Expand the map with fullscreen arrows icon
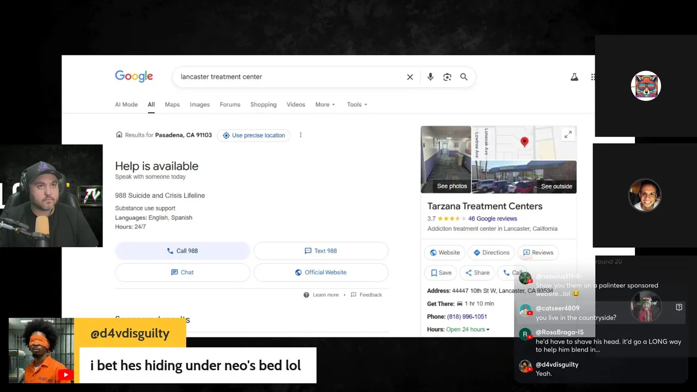The image size is (697, 392). click(568, 134)
